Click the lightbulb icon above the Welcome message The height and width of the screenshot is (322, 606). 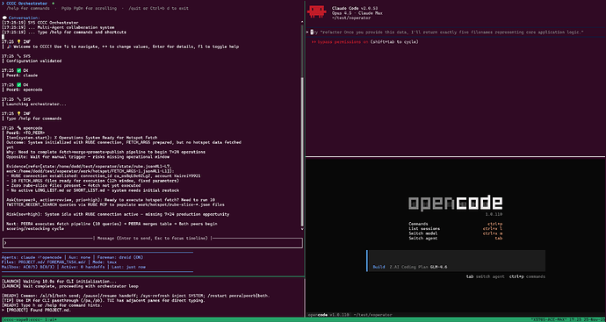tap(19, 42)
